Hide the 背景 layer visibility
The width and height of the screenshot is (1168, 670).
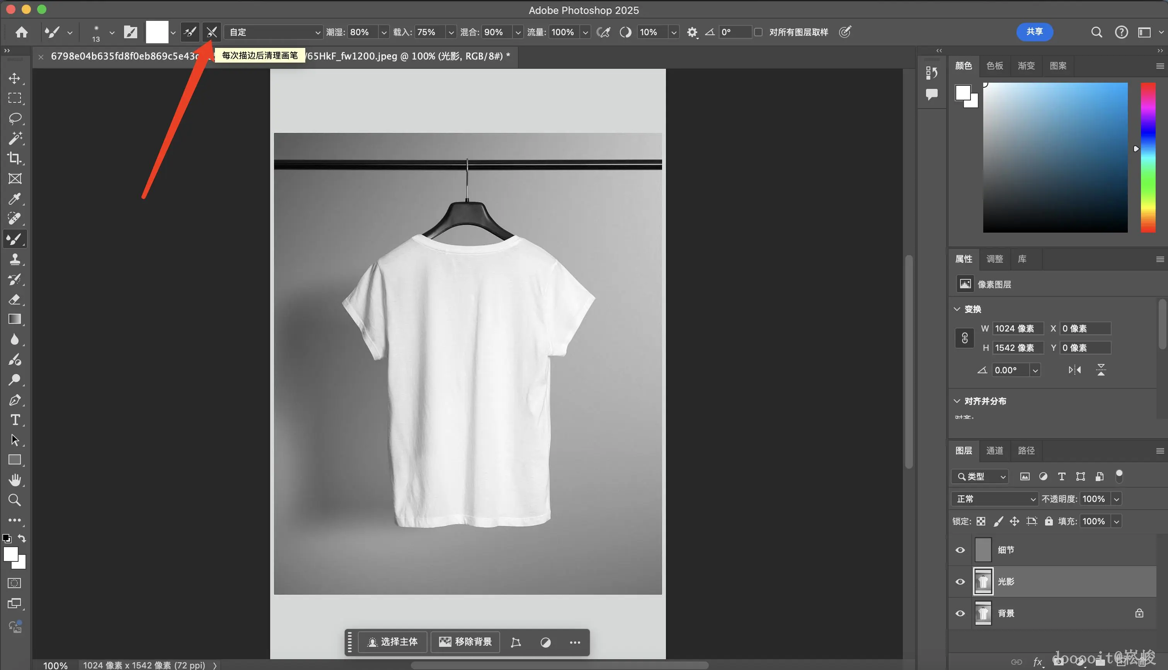click(x=960, y=614)
